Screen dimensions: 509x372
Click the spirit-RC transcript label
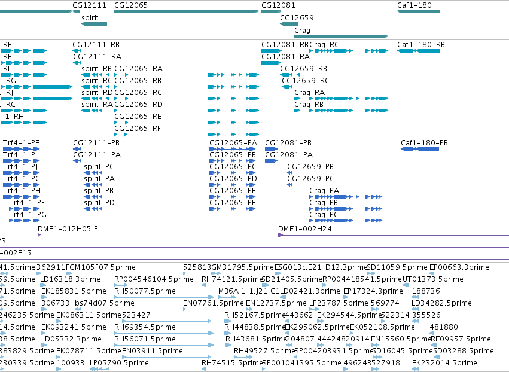click(96, 81)
